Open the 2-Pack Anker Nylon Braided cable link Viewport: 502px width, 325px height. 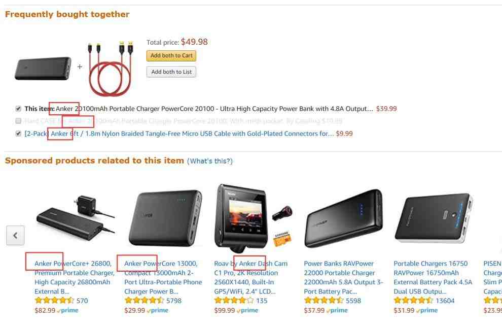(x=179, y=134)
